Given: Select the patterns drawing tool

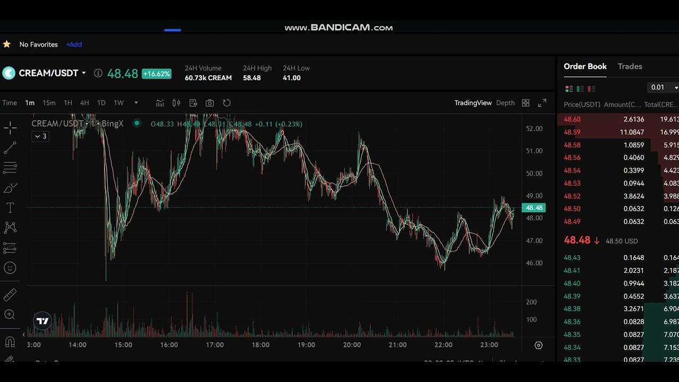Looking at the screenshot, I should point(10,228).
